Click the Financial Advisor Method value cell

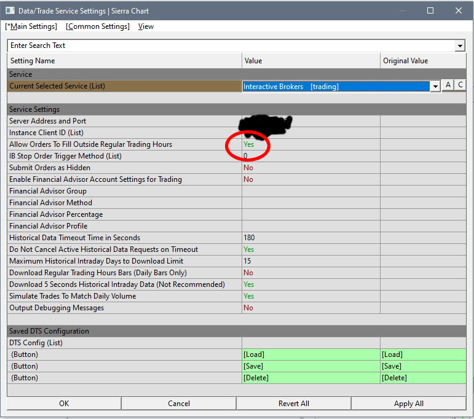[310, 203]
